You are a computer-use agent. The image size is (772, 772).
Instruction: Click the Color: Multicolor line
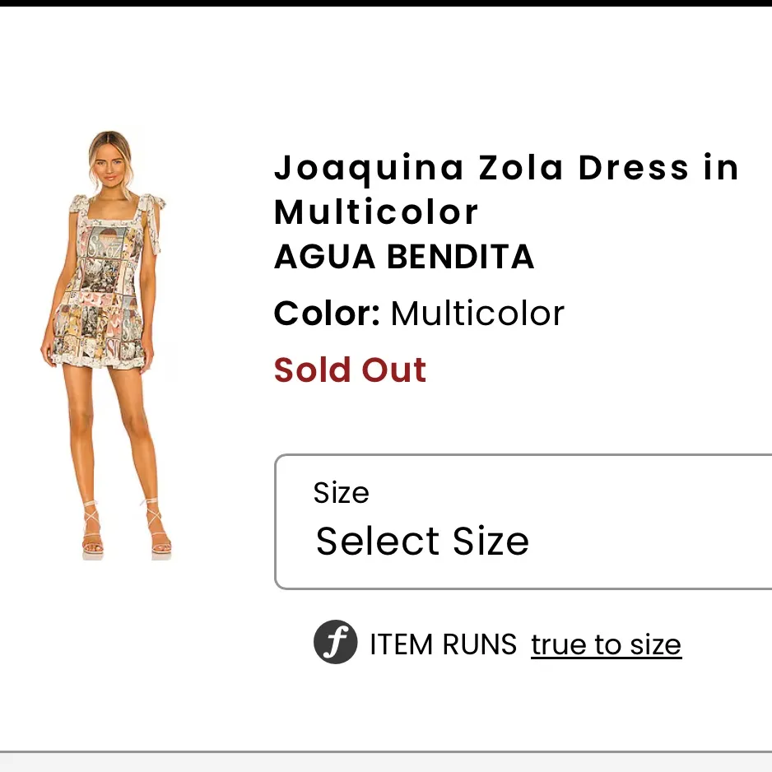click(419, 313)
